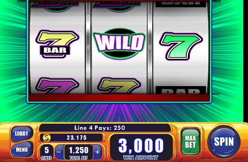Click the BAR symbol at top right reel

click(181, 3)
